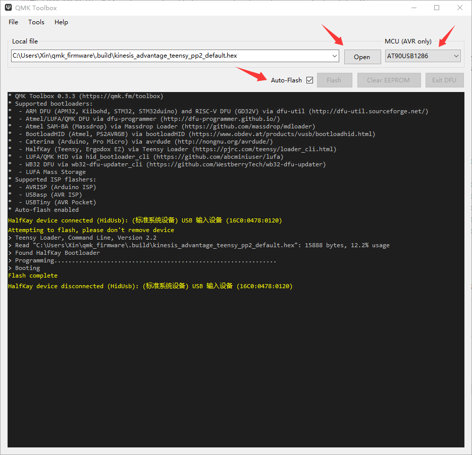Click the Flash button

[334, 80]
